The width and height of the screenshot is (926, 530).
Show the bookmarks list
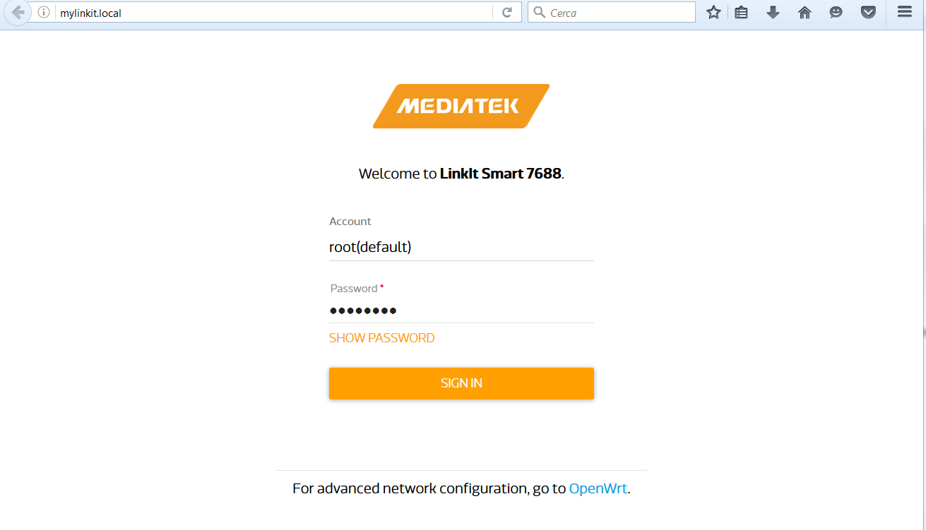point(741,13)
